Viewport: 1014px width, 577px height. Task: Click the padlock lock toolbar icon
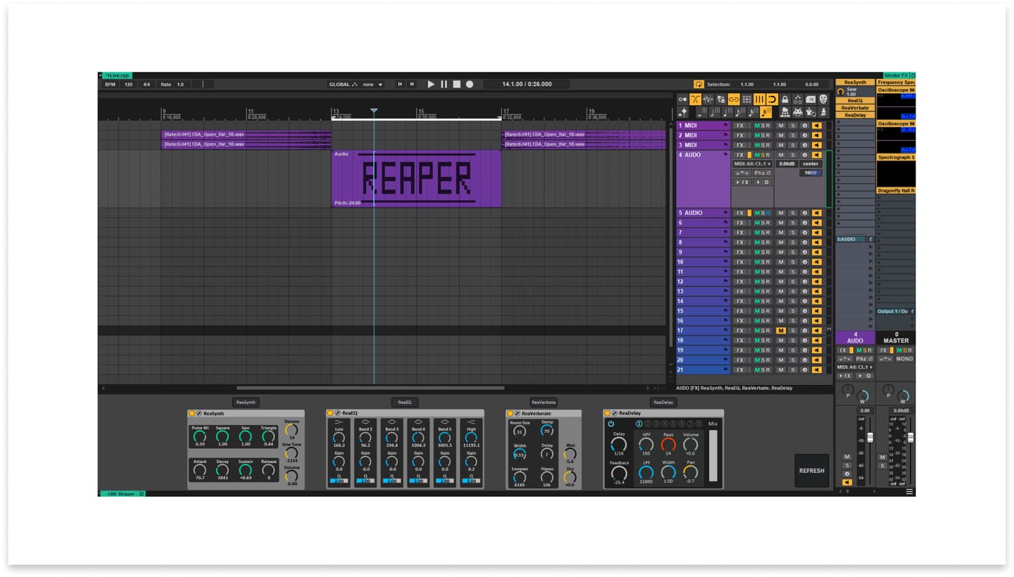pos(785,99)
